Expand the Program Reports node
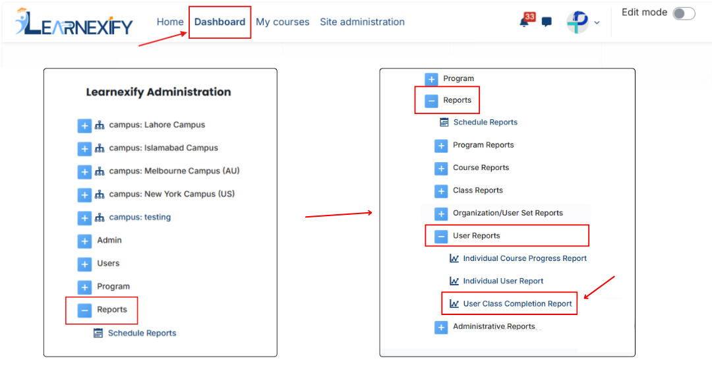712x373 pixels. click(x=441, y=146)
